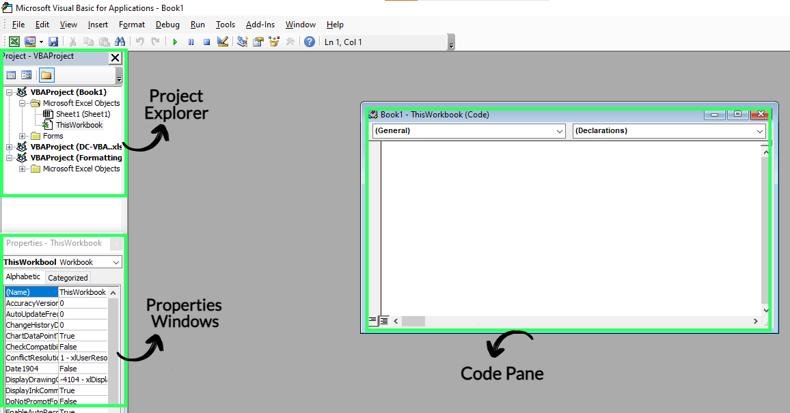Enable Design Mode
Viewport: 790px width, 413px height.
click(x=222, y=41)
